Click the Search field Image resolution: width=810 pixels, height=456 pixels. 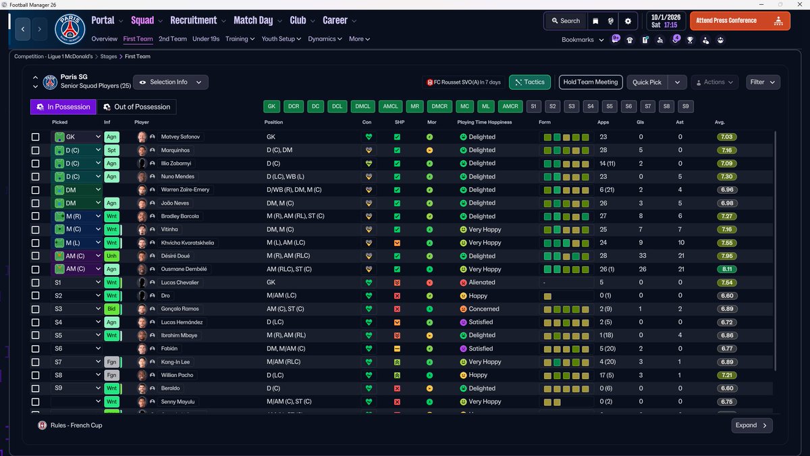565,21
